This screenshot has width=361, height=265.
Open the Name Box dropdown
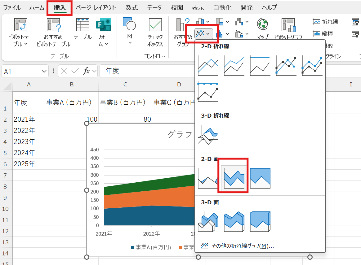pyautogui.click(x=44, y=71)
